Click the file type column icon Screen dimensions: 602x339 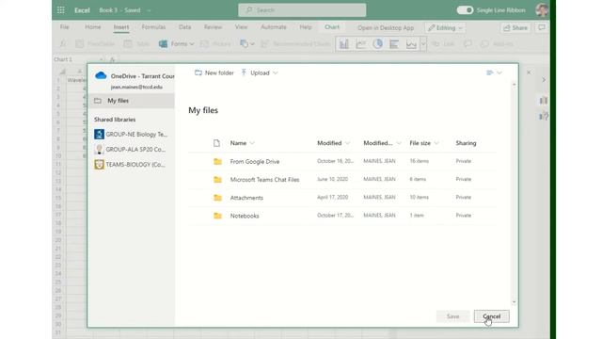point(216,143)
